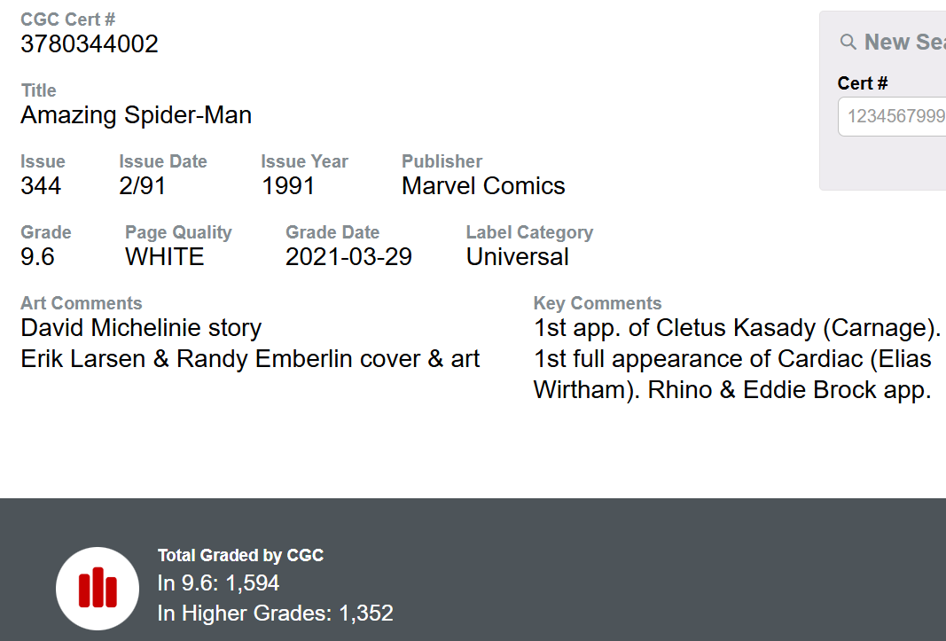Click the Universal label category value

518,257
